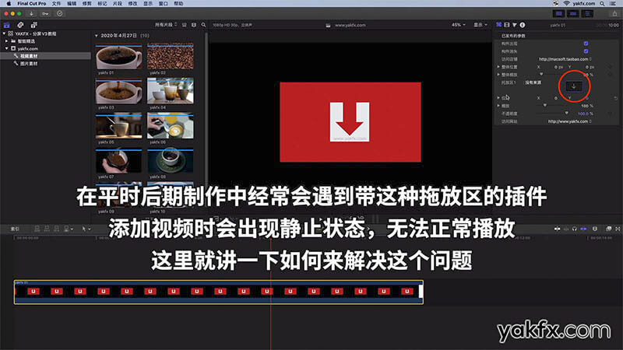Click reset arrow on position row
The image size is (623, 350).
point(615,98)
